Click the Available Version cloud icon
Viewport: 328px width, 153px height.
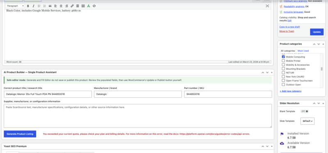[282, 144]
